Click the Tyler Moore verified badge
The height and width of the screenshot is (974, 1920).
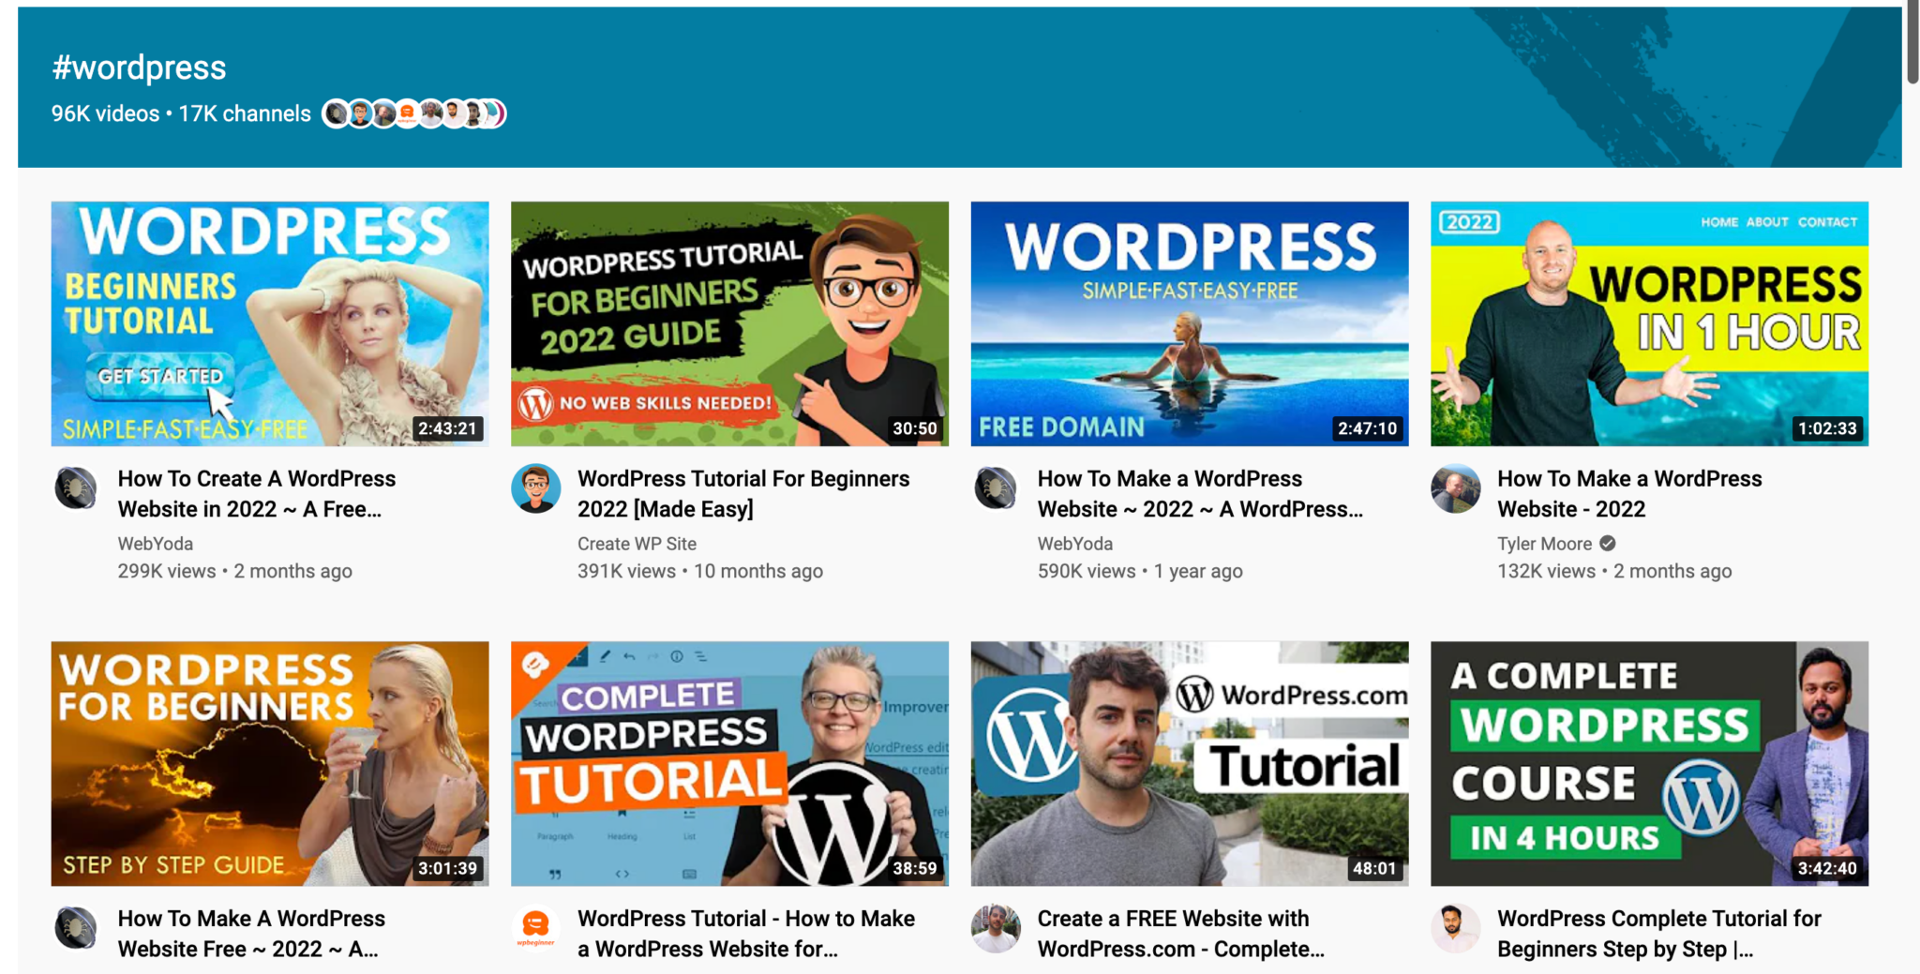[1607, 544]
